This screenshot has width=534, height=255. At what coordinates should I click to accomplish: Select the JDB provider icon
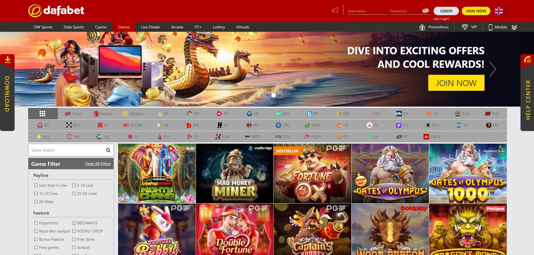339,114
